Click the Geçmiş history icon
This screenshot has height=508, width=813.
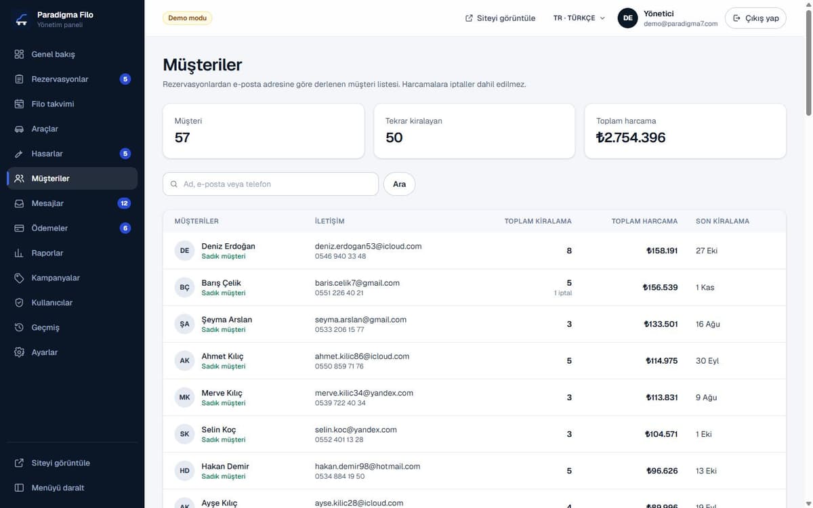pos(19,328)
